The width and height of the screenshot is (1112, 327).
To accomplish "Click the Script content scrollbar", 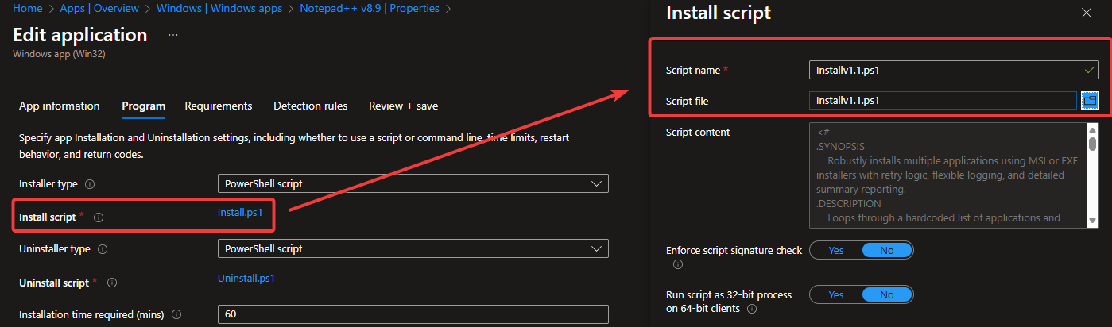I will (x=1093, y=175).
